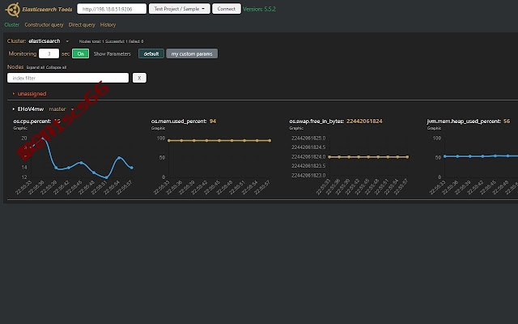Screen dimensions: 518x324
Task: Toggle the Monitoring On button
Action: click(81, 53)
